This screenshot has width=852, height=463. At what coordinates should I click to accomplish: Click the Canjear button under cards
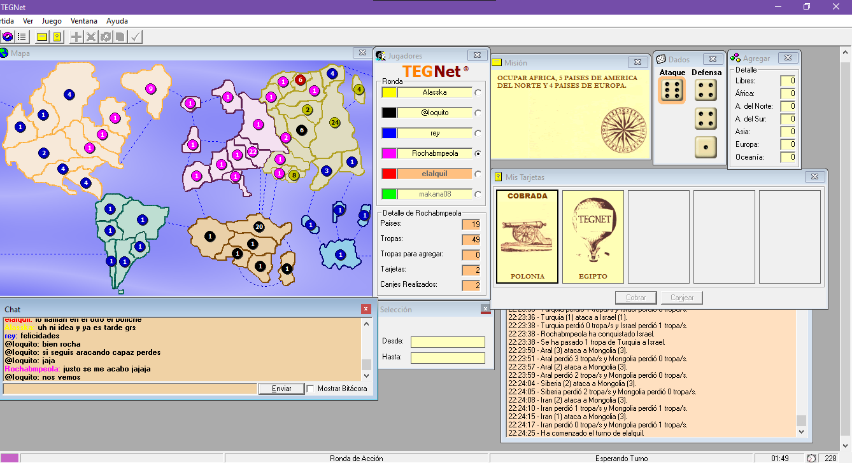pyautogui.click(x=681, y=298)
